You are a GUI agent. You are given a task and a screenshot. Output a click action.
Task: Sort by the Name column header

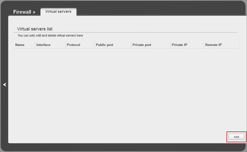coord(20,45)
